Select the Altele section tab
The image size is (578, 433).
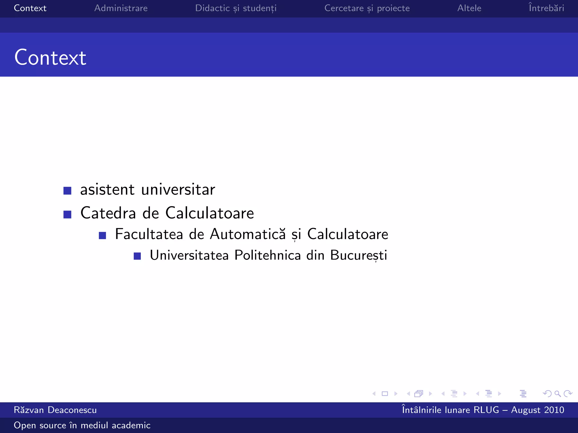(469, 8)
